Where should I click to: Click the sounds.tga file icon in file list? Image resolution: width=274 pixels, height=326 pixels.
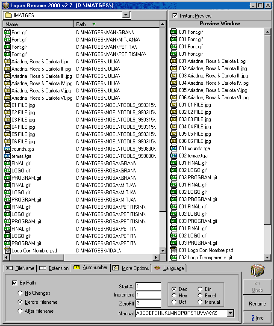(7, 149)
